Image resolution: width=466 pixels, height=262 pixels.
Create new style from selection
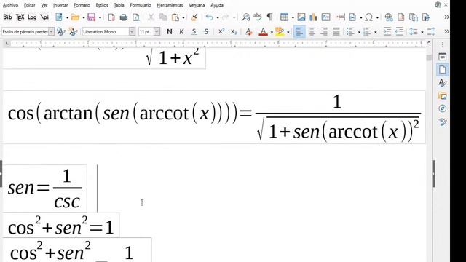73,31
